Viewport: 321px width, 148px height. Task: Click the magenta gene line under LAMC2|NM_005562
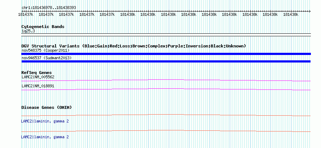coord(166,80)
